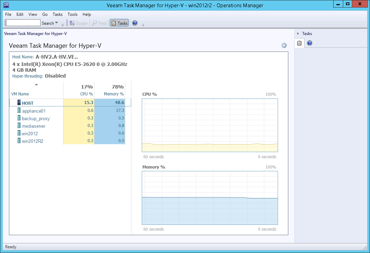Click the total CPU 17% summary

(x=87, y=87)
